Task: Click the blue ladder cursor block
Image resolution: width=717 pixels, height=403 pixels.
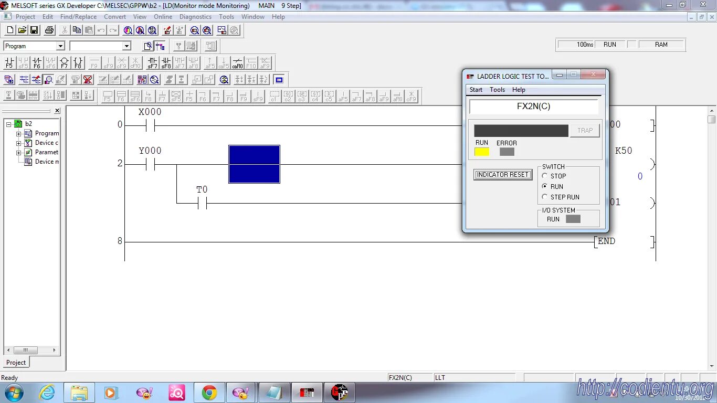Action: tap(255, 164)
